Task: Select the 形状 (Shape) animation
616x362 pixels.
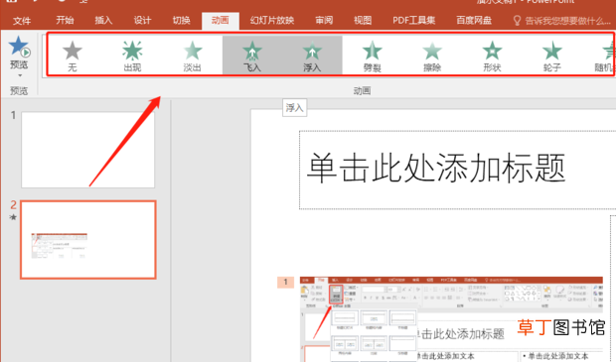Action: click(492, 56)
